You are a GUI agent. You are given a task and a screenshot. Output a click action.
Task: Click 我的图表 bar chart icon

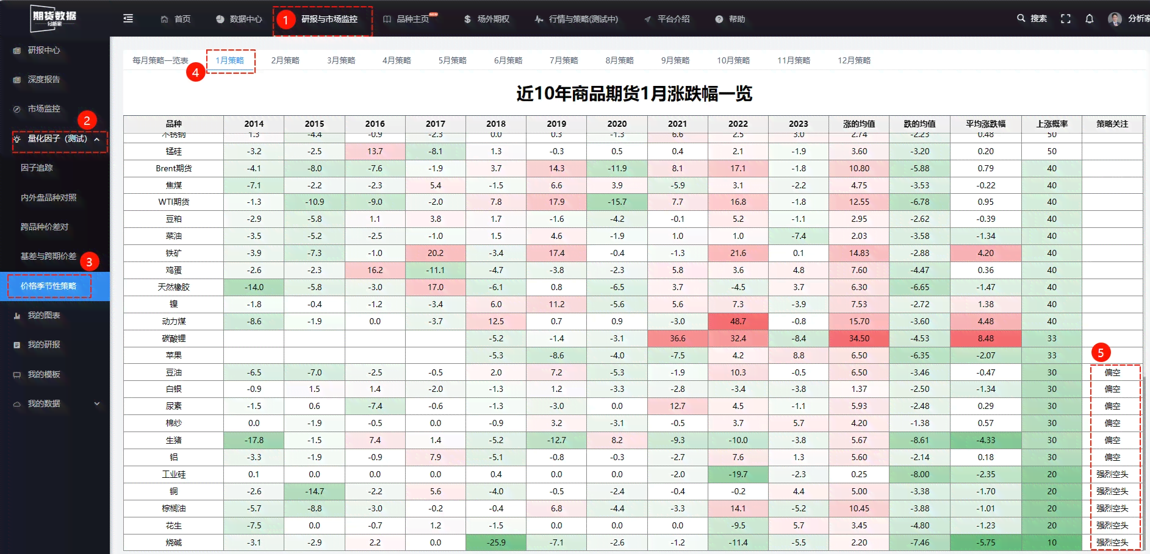click(16, 316)
